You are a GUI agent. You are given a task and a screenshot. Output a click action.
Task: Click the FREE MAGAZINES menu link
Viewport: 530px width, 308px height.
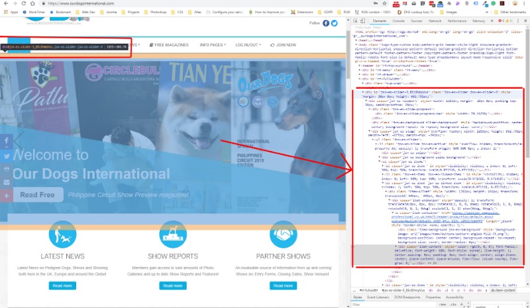(x=169, y=44)
